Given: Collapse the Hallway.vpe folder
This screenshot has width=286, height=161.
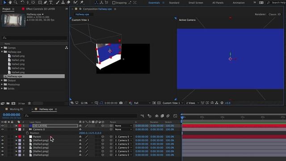Looking at the screenshot, I should pos(2,52).
